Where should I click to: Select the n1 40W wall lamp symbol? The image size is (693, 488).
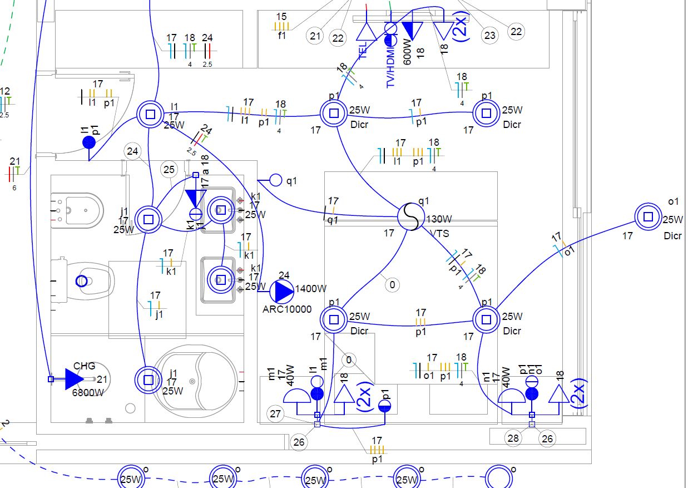[x=511, y=396]
